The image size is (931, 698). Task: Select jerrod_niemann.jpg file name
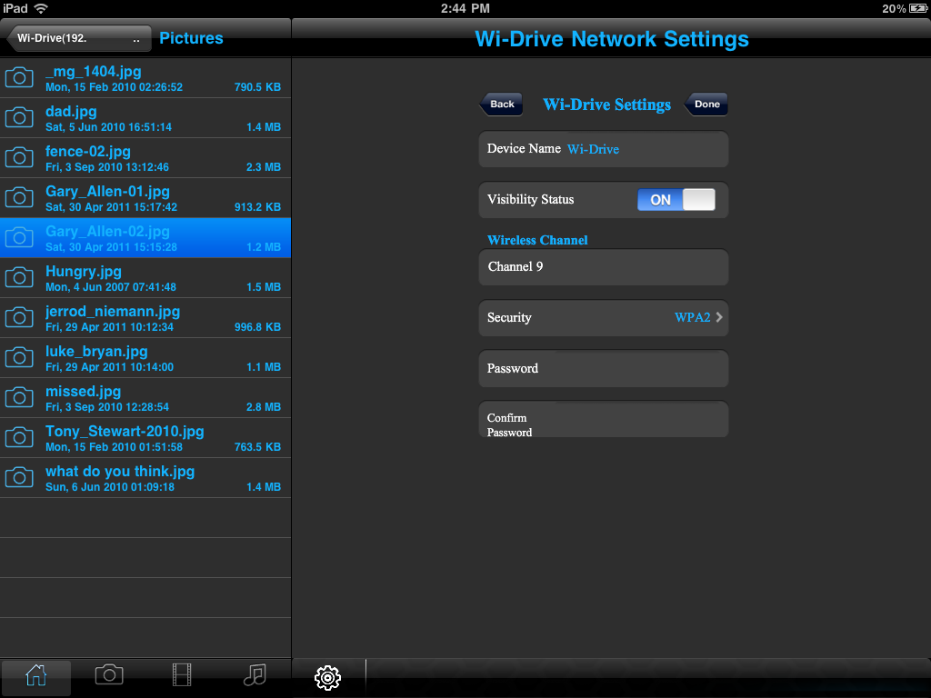click(112, 311)
